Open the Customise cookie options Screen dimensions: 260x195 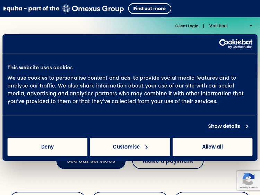pos(127,147)
